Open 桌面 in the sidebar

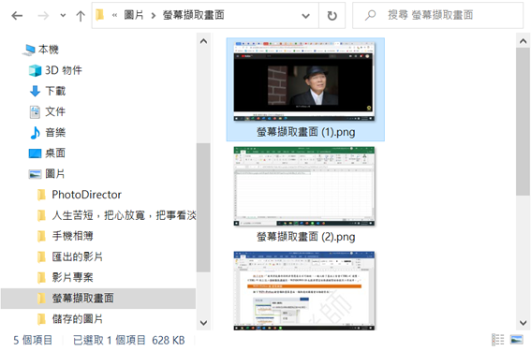[55, 153]
